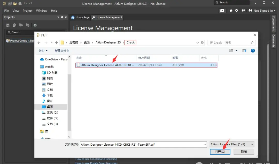Click the refresh icon beside address bar
The height and width of the screenshot is (164, 279).
(x=202, y=43)
